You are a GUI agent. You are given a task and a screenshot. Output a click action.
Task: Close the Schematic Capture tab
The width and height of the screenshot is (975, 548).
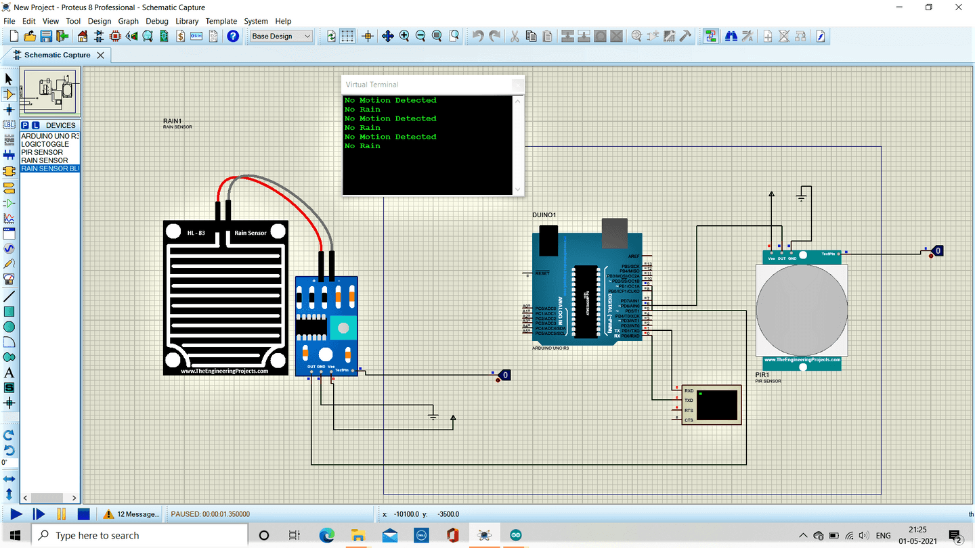point(101,55)
